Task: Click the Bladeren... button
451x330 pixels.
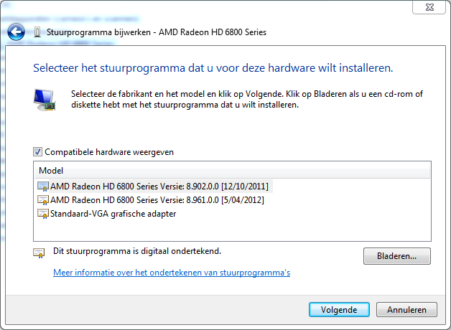Action: coord(397,256)
